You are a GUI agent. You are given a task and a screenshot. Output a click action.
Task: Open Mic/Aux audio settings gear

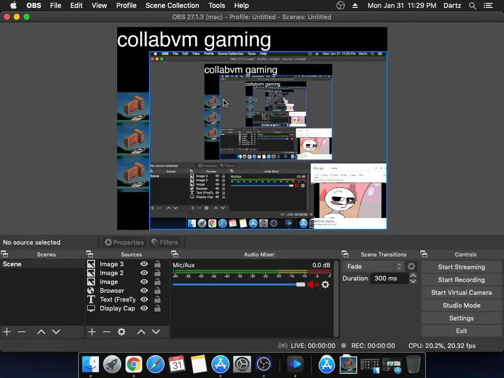click(x=325, y=284)
